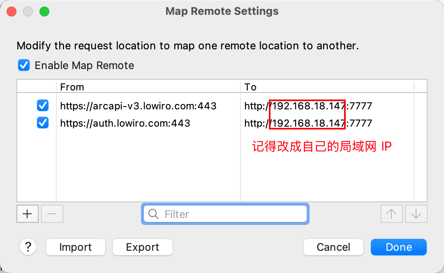
Task: Click the red close window button
Action: (12, 12)
